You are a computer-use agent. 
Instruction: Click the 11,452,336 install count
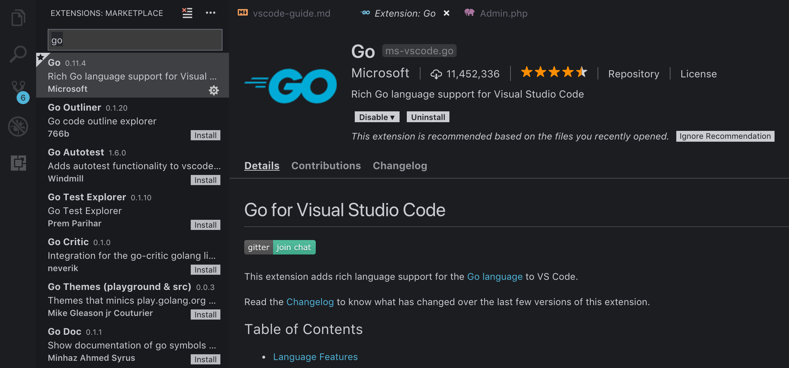[473, 74]
